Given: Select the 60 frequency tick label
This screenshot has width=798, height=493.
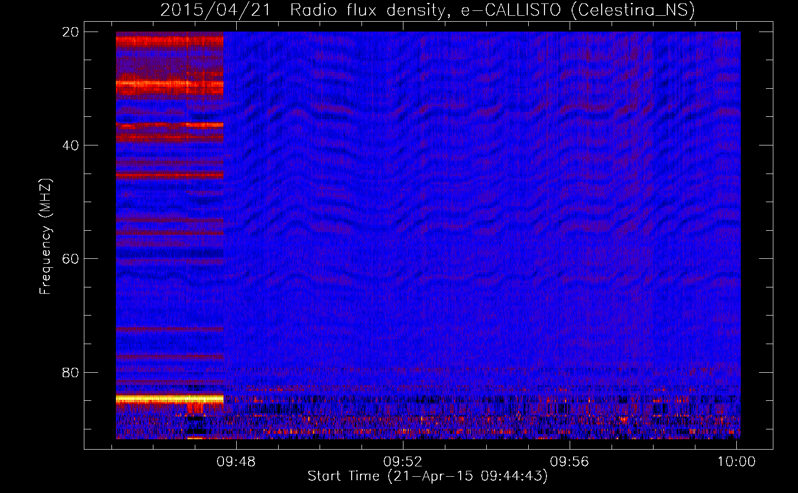Looking at the screenshot, I should 71,259.
